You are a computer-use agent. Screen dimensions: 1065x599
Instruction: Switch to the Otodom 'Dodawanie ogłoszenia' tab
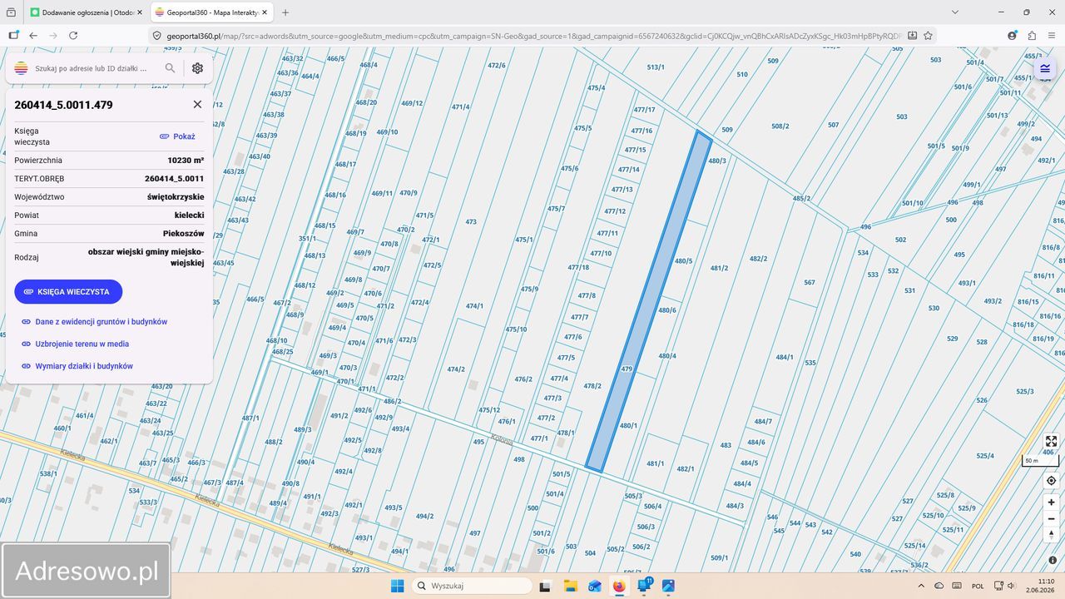coord(86,12)
